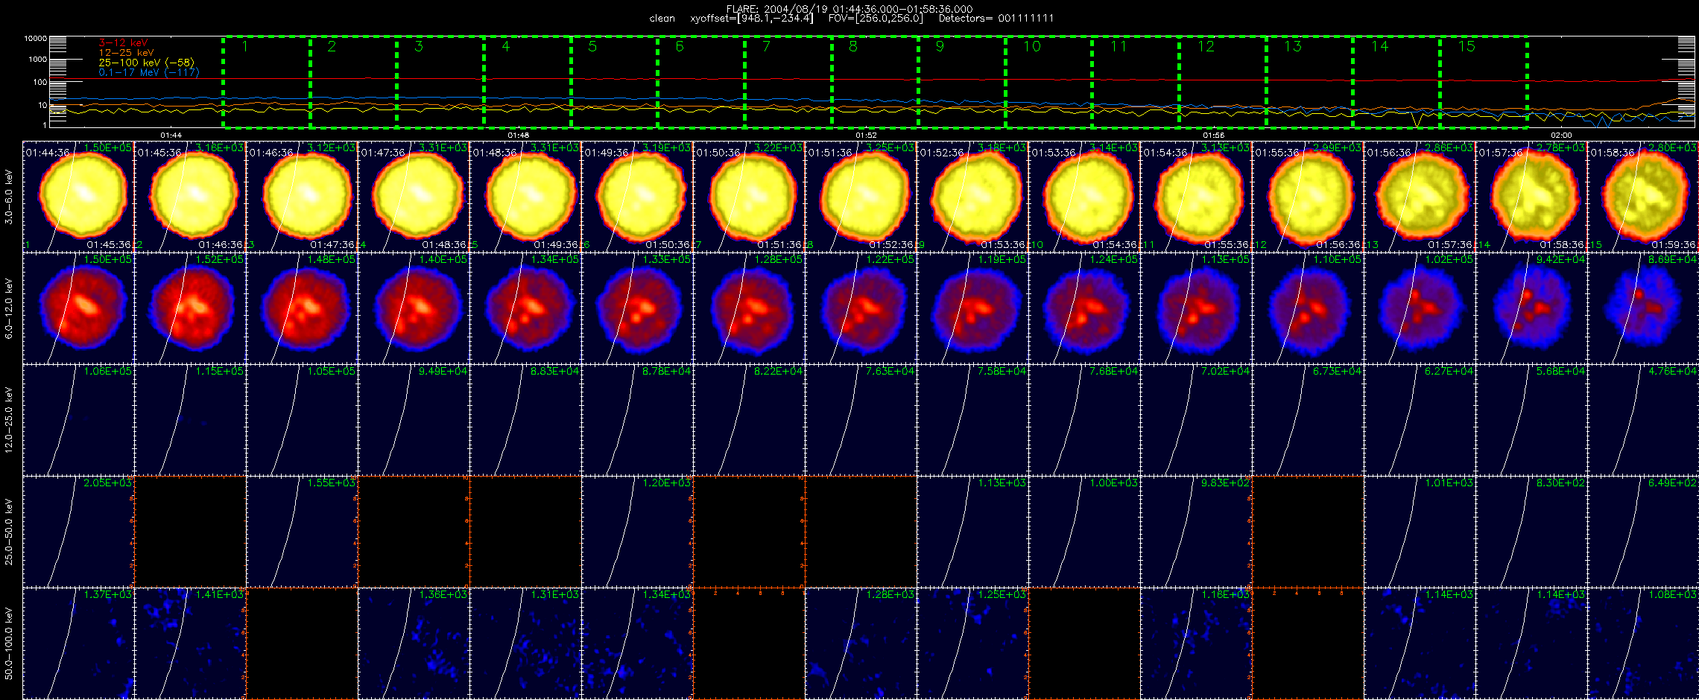Open the 3–6 keV image at 01:50:36

[749, 197]
